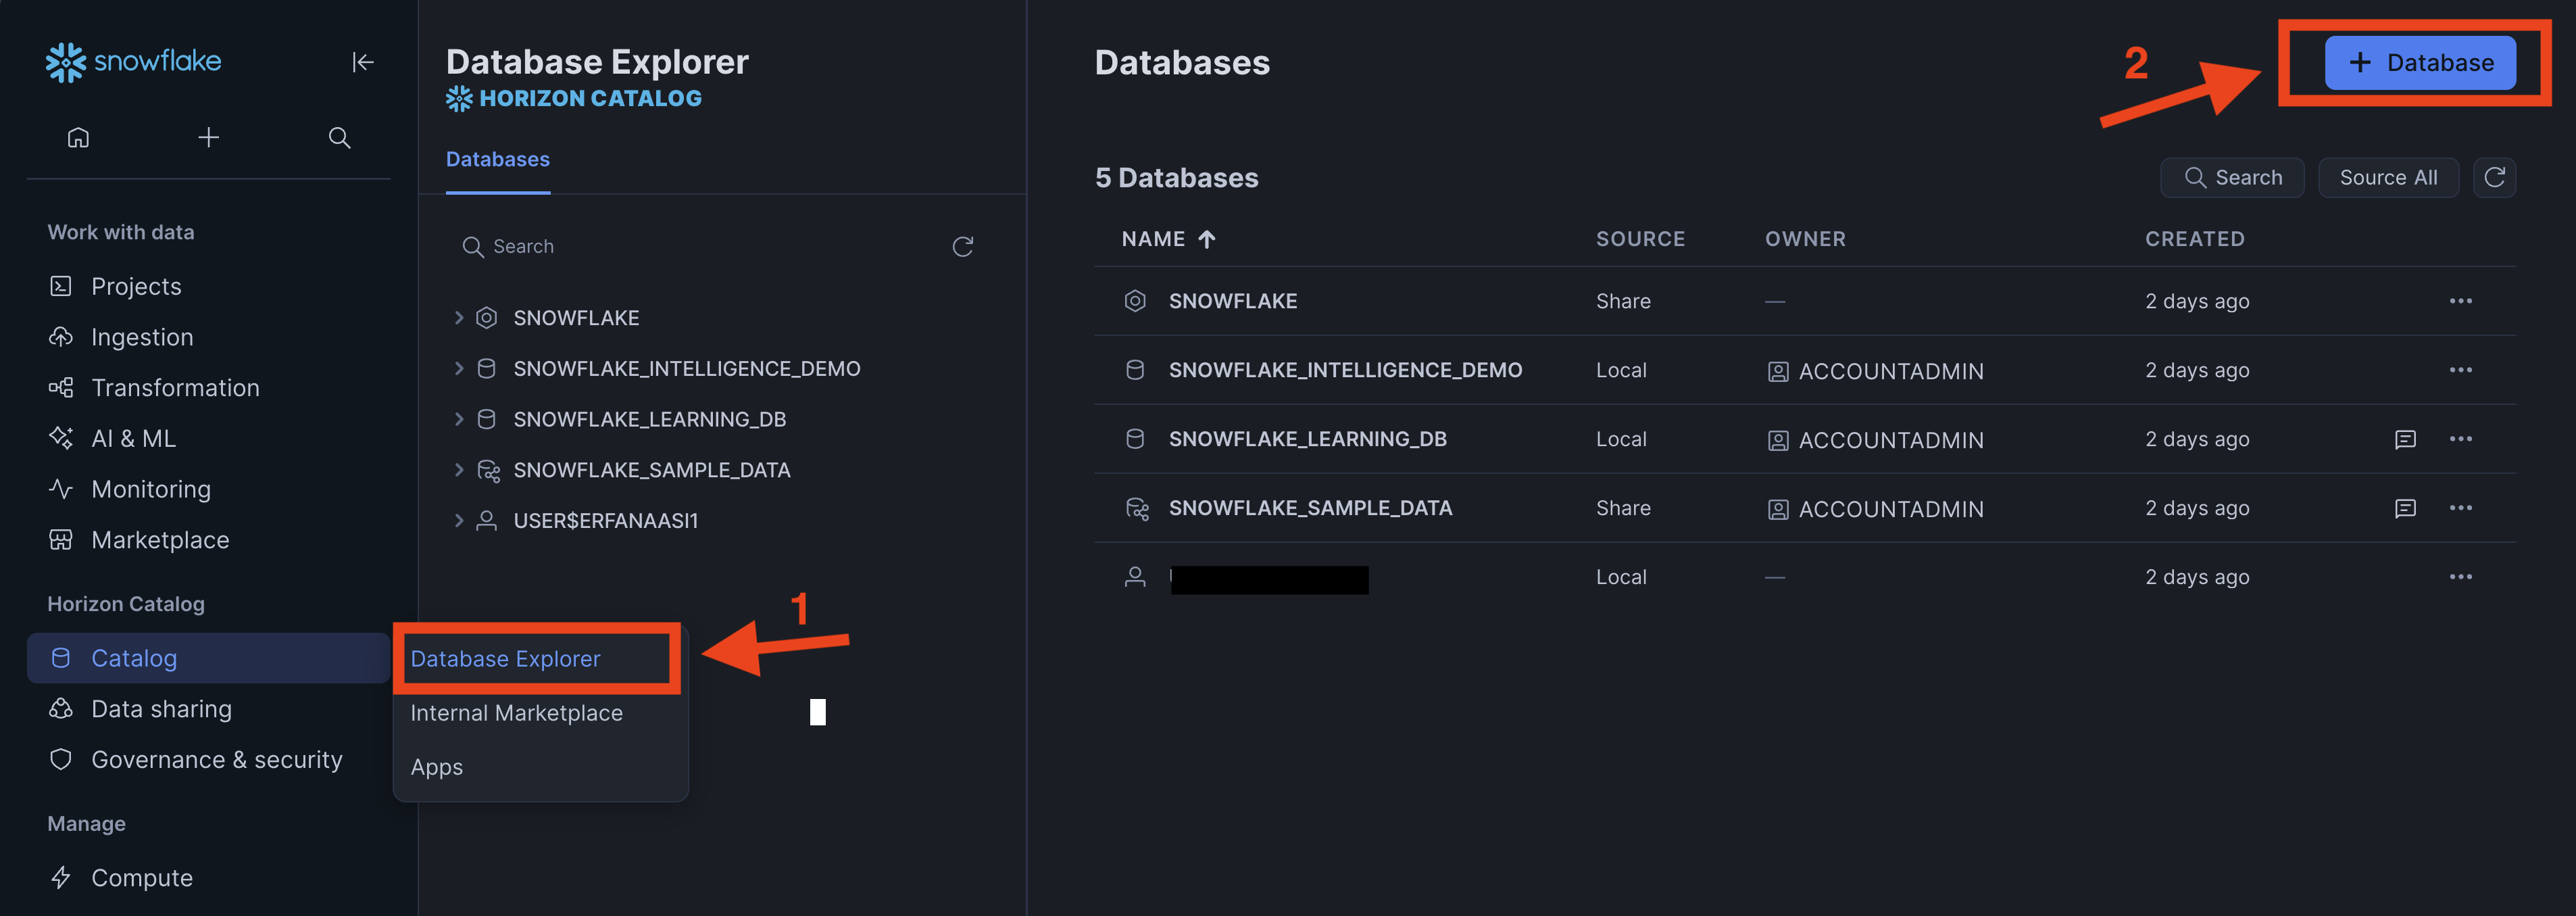Open the create new plus icon
This screenshot has width=2576, height=916.
click(x=208, y=138)
